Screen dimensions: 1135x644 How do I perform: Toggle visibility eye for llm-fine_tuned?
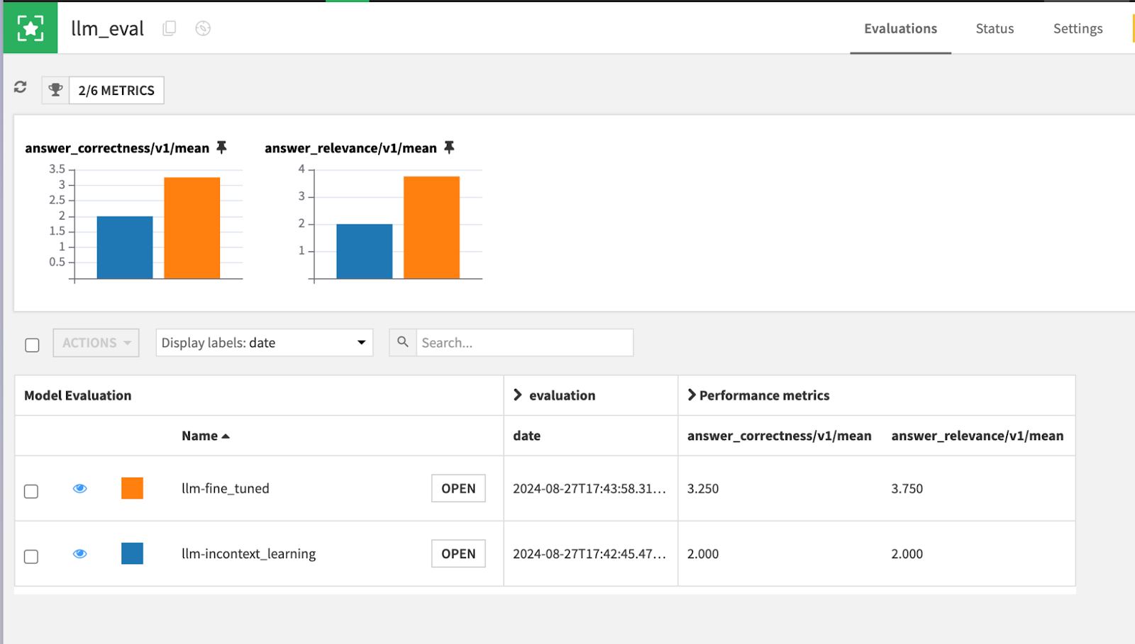(x=80, y=488)
